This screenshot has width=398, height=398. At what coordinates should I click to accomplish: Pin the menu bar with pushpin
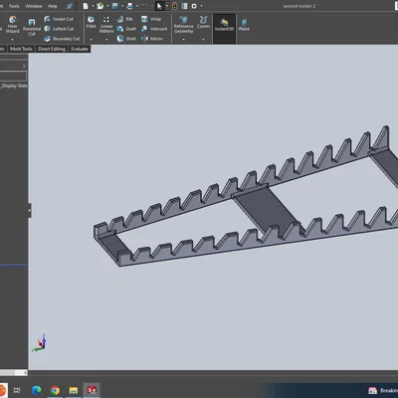(70, 6)
